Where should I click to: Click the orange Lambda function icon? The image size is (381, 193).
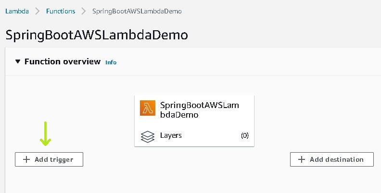coord(148,108)
